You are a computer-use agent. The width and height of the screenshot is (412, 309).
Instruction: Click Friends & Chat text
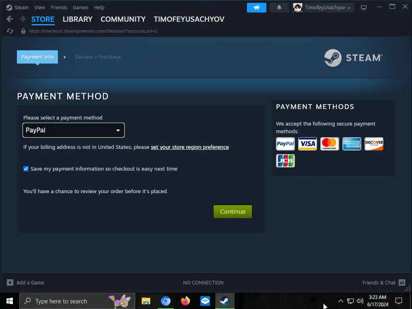(379, 283)
